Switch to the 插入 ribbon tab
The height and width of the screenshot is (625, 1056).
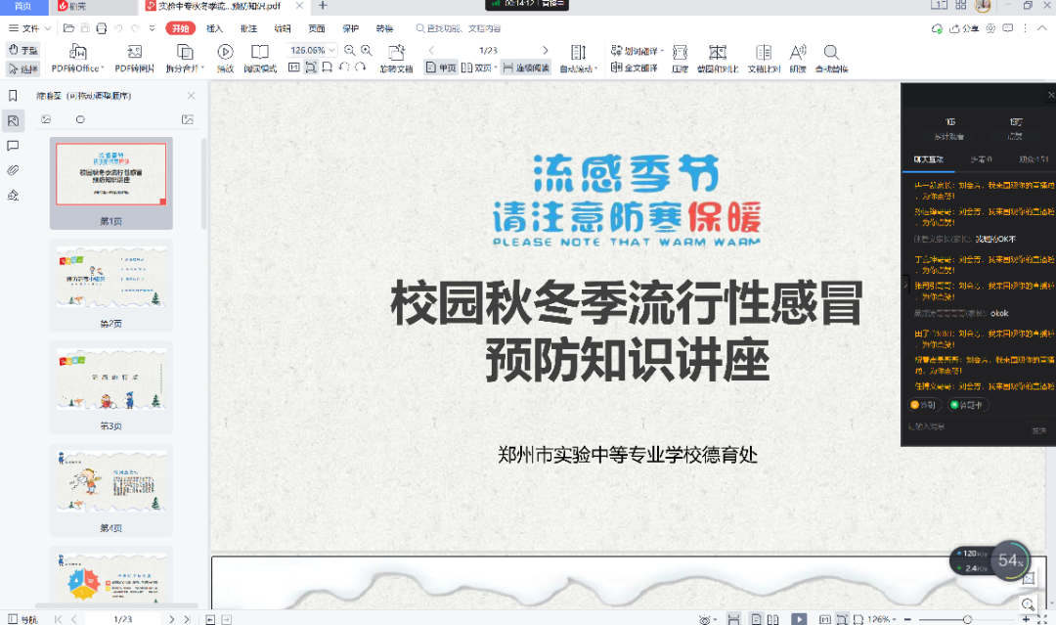pos(214,28)
